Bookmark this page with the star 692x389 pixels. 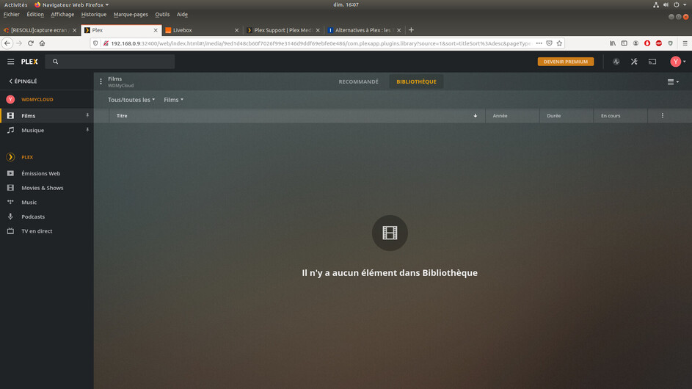pyautogui.click(x=559, y=43)
